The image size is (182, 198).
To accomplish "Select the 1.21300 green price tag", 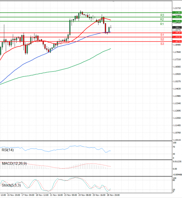I will (x=177, y=13).
